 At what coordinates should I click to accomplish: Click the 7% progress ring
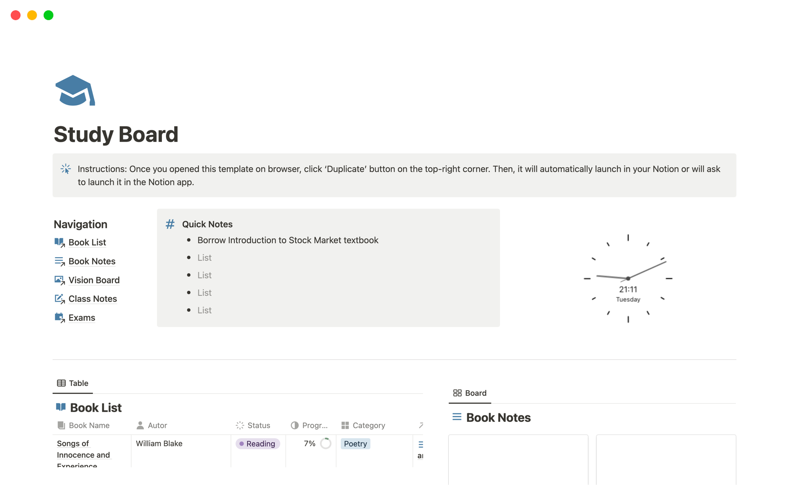tap(325, 444)
